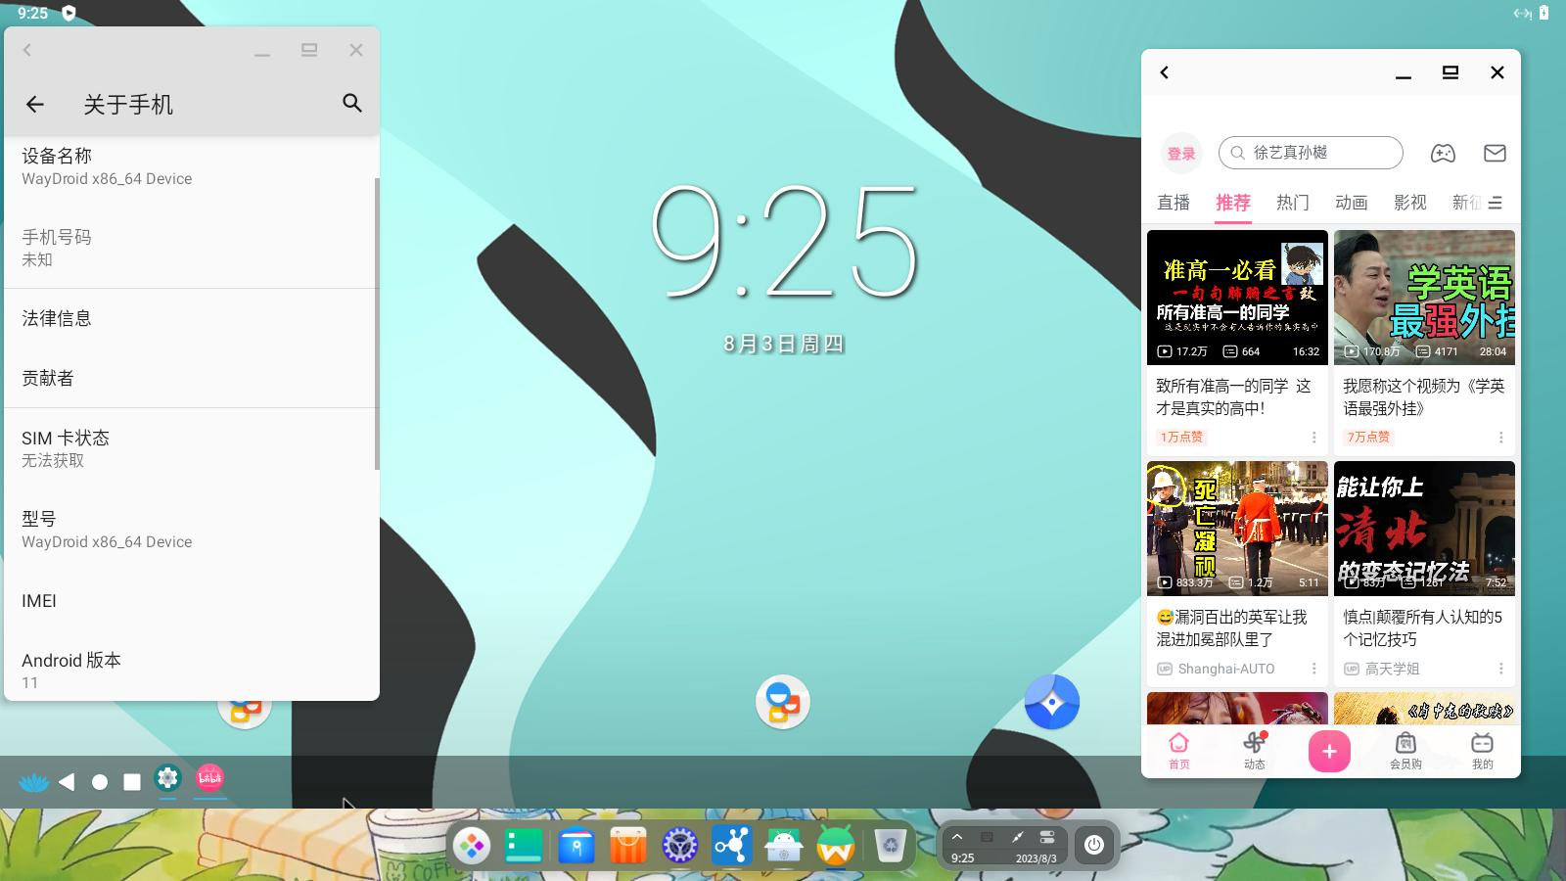Screen dimensions: 1566x881
Task: Switch to Settings gear in Android taskbar
Action: [x=168, y=778]
